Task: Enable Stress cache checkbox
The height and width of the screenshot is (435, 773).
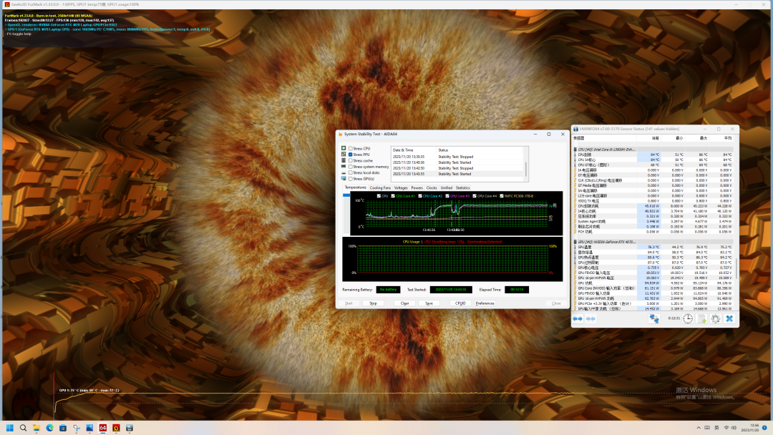Action: click(351, 160)
